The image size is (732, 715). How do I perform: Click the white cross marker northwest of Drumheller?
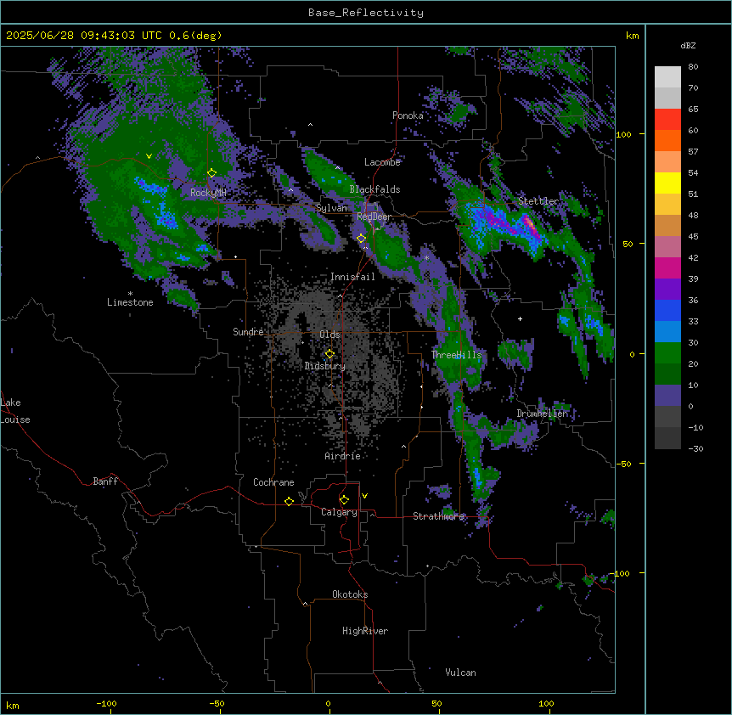point(520,318)
